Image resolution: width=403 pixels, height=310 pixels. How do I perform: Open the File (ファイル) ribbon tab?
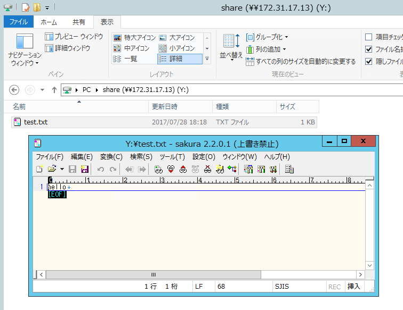click(x=19, y=22)
